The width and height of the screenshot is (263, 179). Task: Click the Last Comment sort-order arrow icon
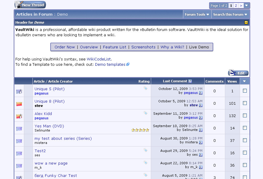click(x=190, y=81)
